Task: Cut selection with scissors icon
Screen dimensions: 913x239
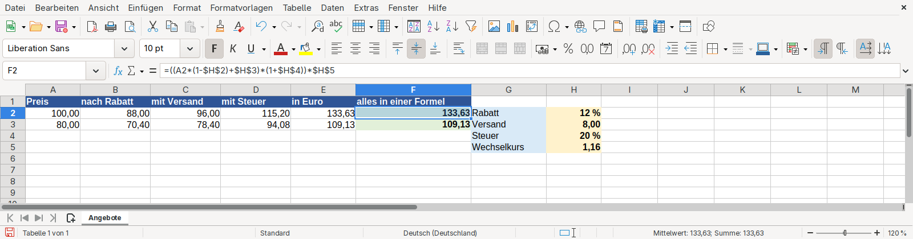Action: (x=153, y=26)
